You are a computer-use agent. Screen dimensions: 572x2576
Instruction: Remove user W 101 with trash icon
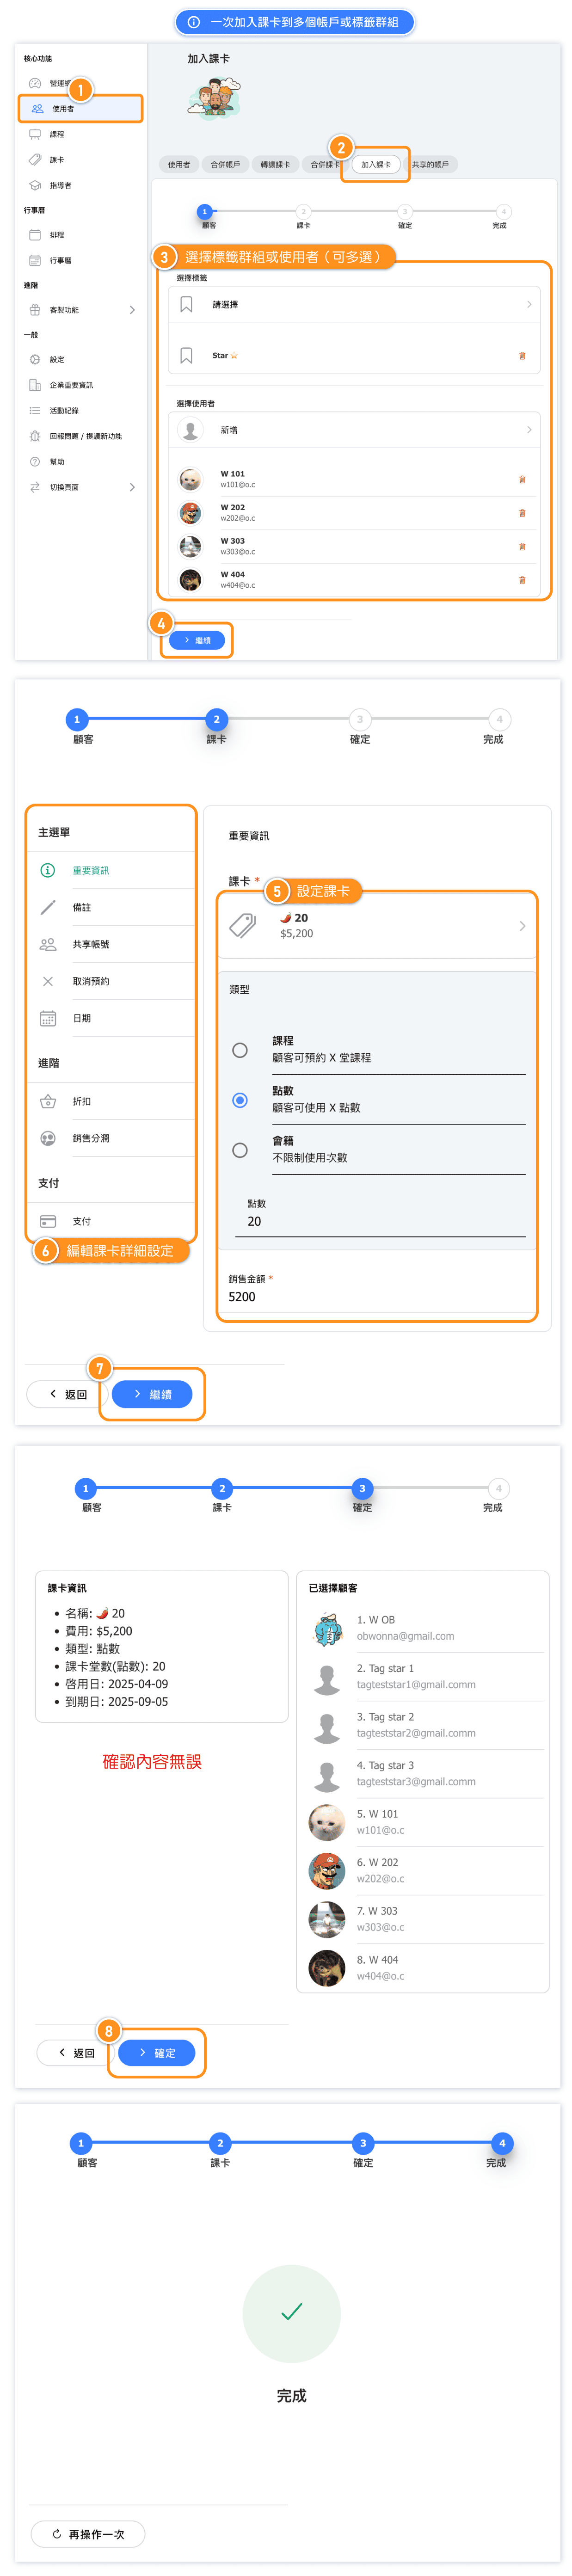pos(522,479)
